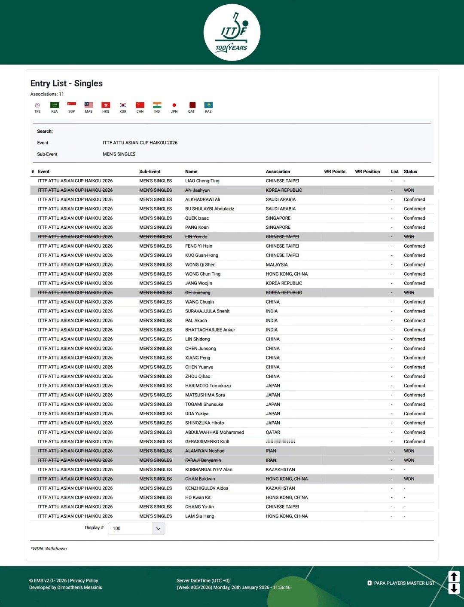Image resolution: width=464 pixels, height=607 pixels.
Task: Click the KAZ Kazakhstan flag icon
Action: (x=208, y=105)
